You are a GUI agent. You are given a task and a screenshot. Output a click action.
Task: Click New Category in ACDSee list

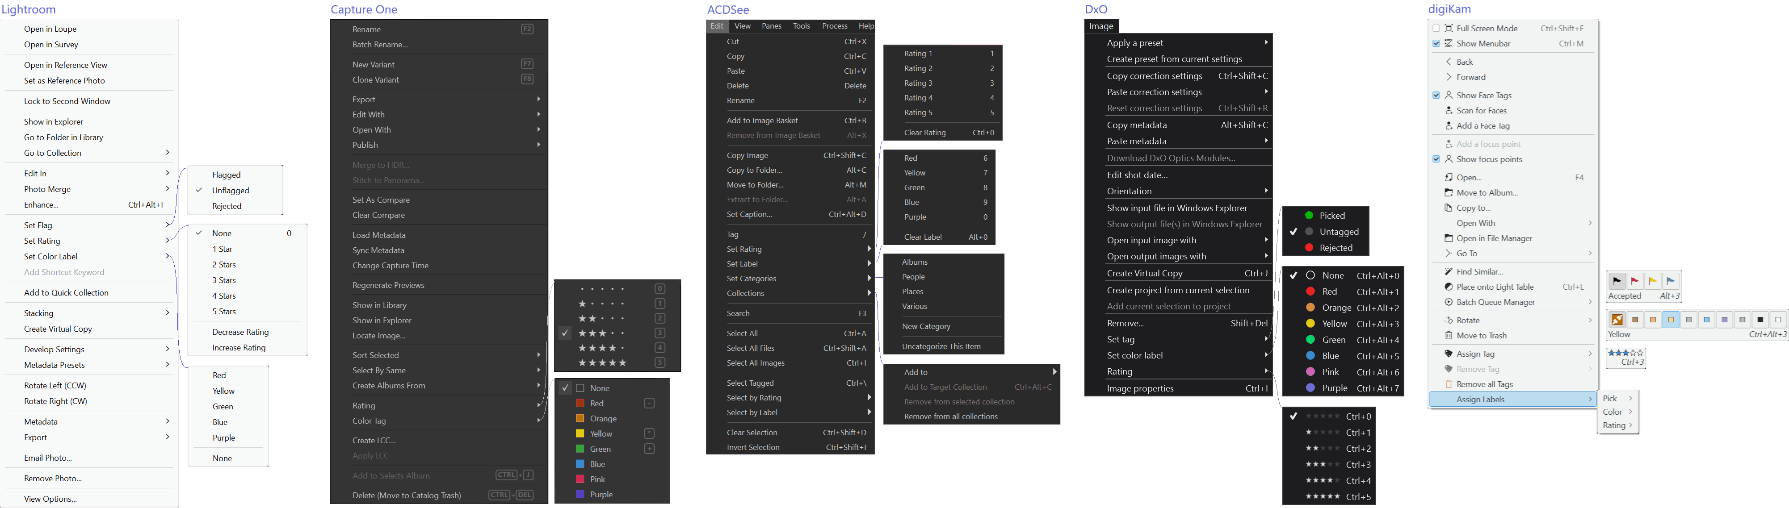926,327
